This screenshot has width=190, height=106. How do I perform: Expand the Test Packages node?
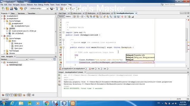4,51
